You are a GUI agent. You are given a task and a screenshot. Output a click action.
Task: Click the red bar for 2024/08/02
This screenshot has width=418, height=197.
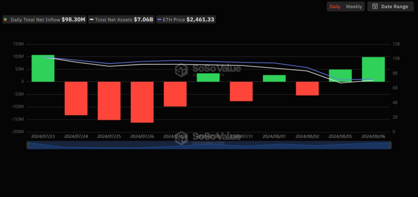pos(307,89)
